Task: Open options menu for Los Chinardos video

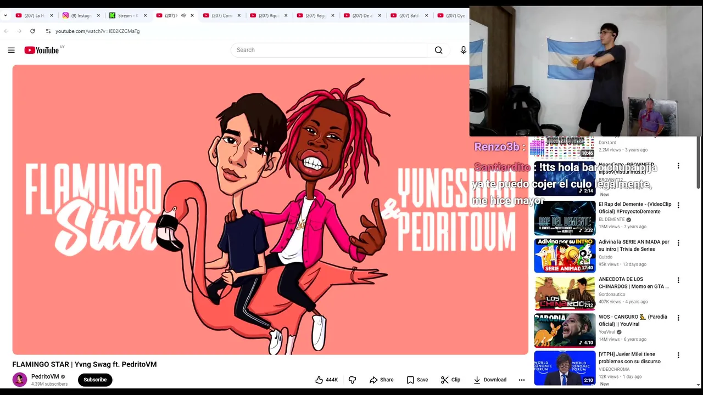Action: tap(678, 280)
